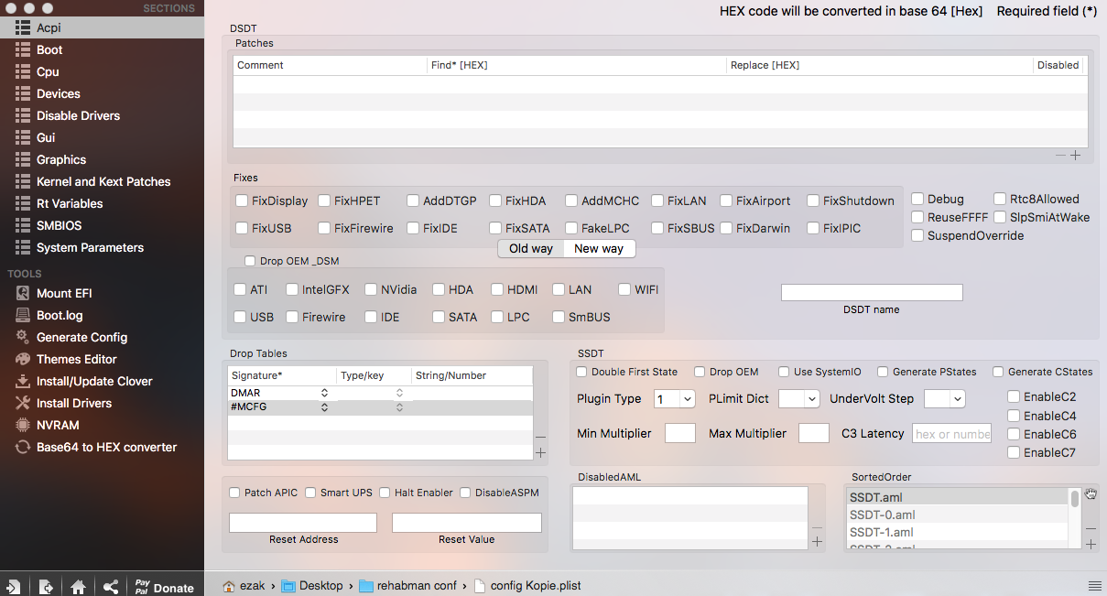Open Base64 to HEX converter icon
Screen dimensions: 1107x596
coord(23,447)
